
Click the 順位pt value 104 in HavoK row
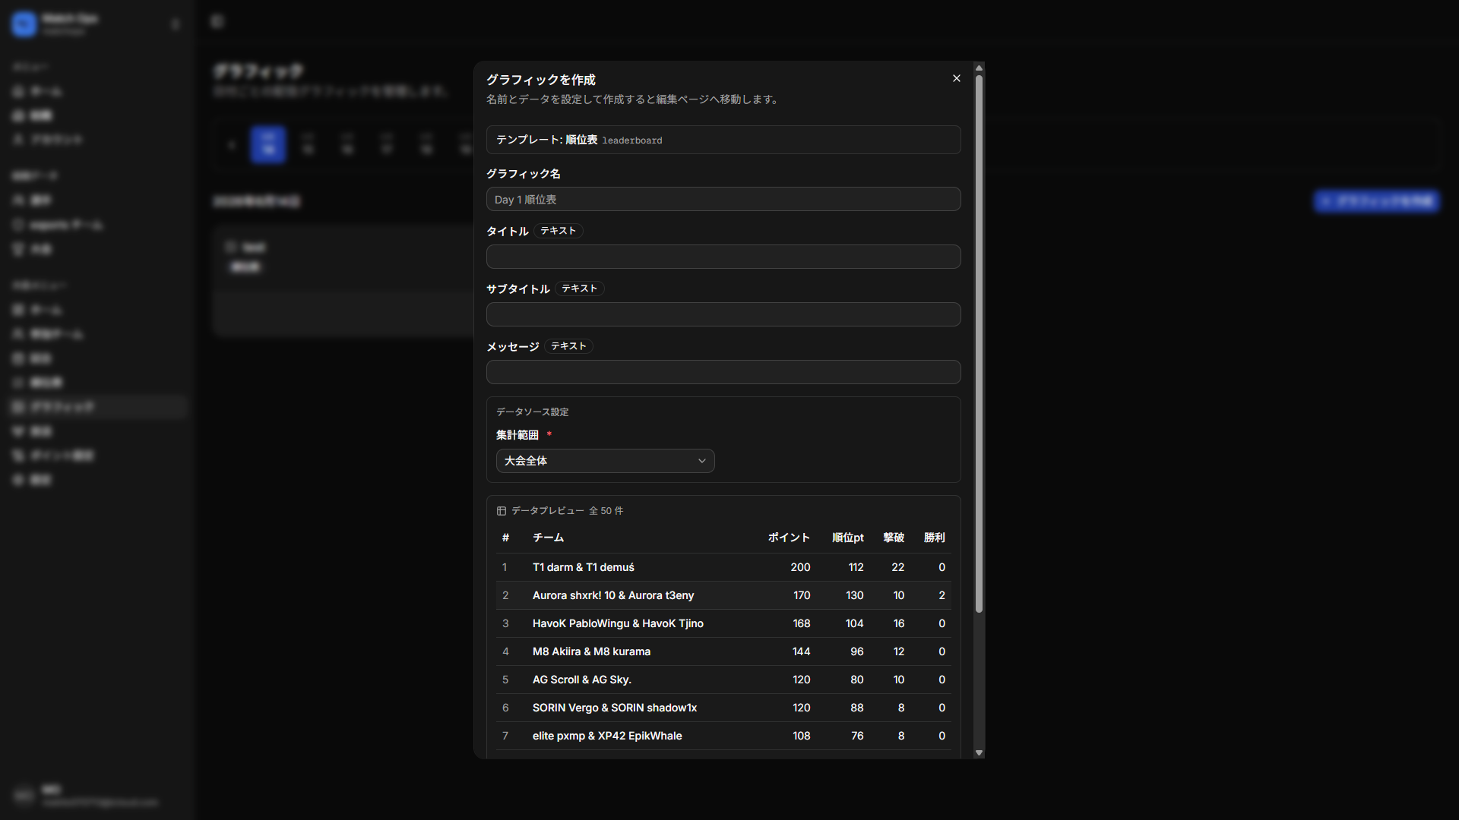coord(855,623)
